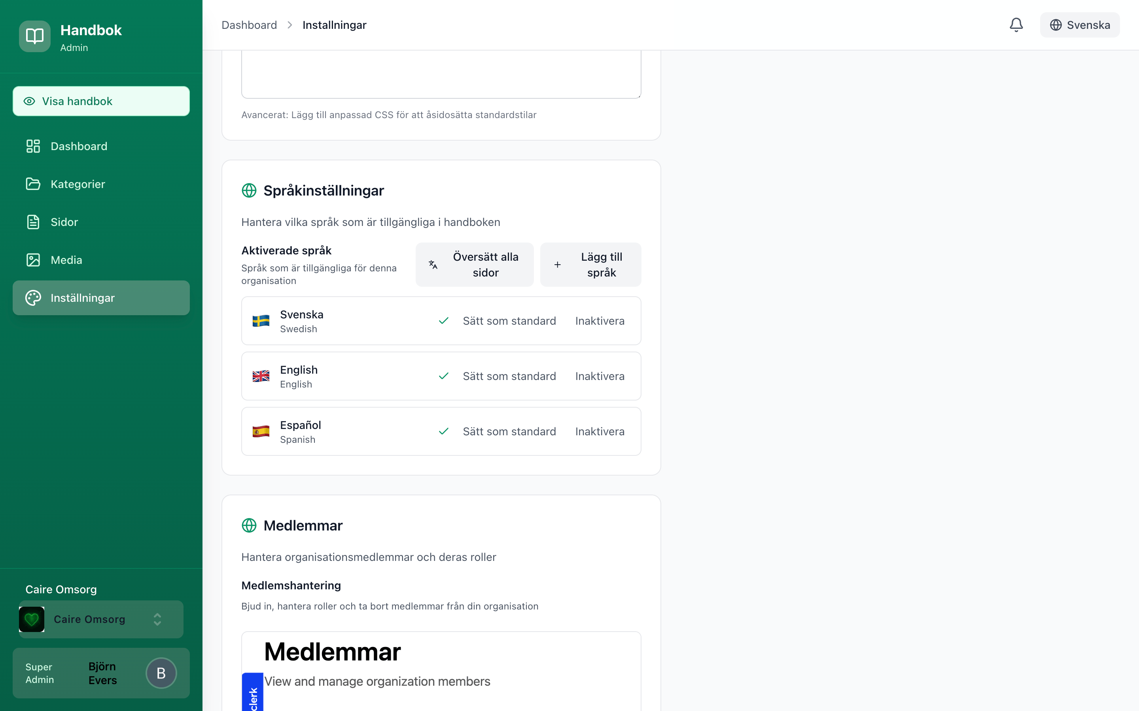Viewport: 1139px width, 711px height.
Task: Select Kategorier in the sidebar
Action: tap(78, 184)
